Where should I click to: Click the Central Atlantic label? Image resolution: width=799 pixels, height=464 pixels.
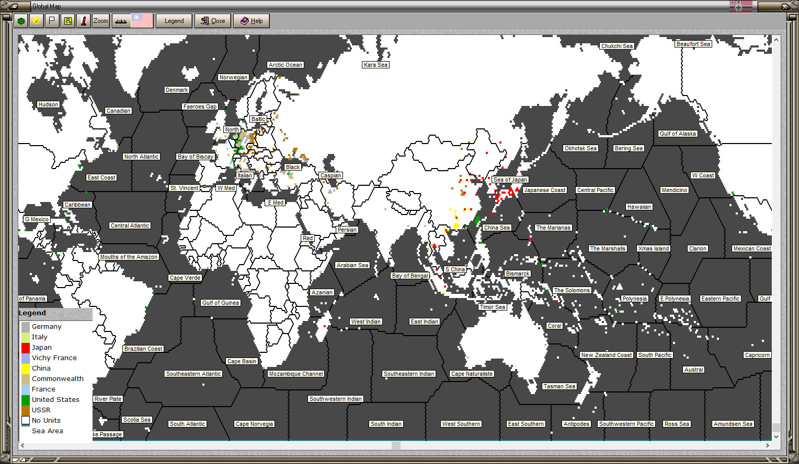[130, 225]
